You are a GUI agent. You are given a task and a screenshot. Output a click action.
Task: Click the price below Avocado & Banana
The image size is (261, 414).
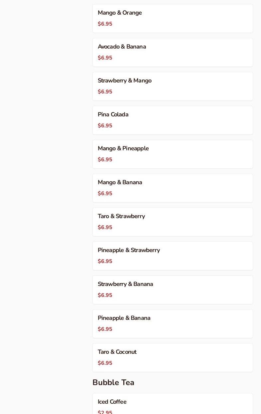[105, 58]
